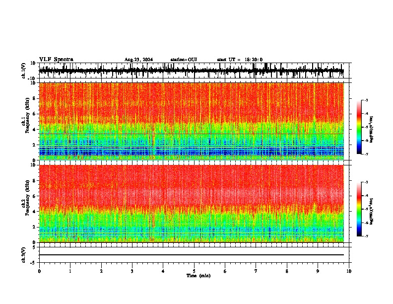Viewport: 393px width, 304px height.
Task: Click ch.2 spectrogram 4 kHz tick label
Action: pos(34,212)
